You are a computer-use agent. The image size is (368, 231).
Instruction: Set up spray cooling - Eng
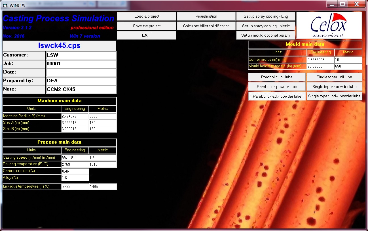266,16
